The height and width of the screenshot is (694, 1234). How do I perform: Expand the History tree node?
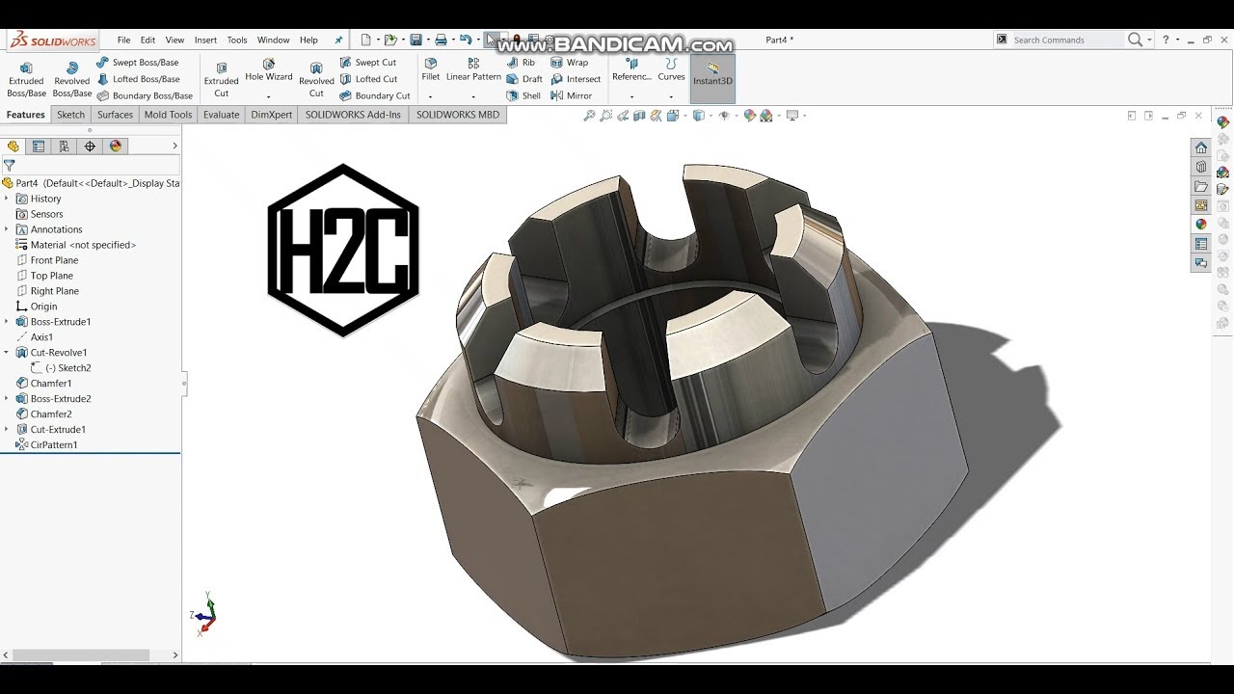(7, 199)
